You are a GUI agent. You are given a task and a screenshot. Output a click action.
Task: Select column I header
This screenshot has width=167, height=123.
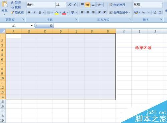139,31
